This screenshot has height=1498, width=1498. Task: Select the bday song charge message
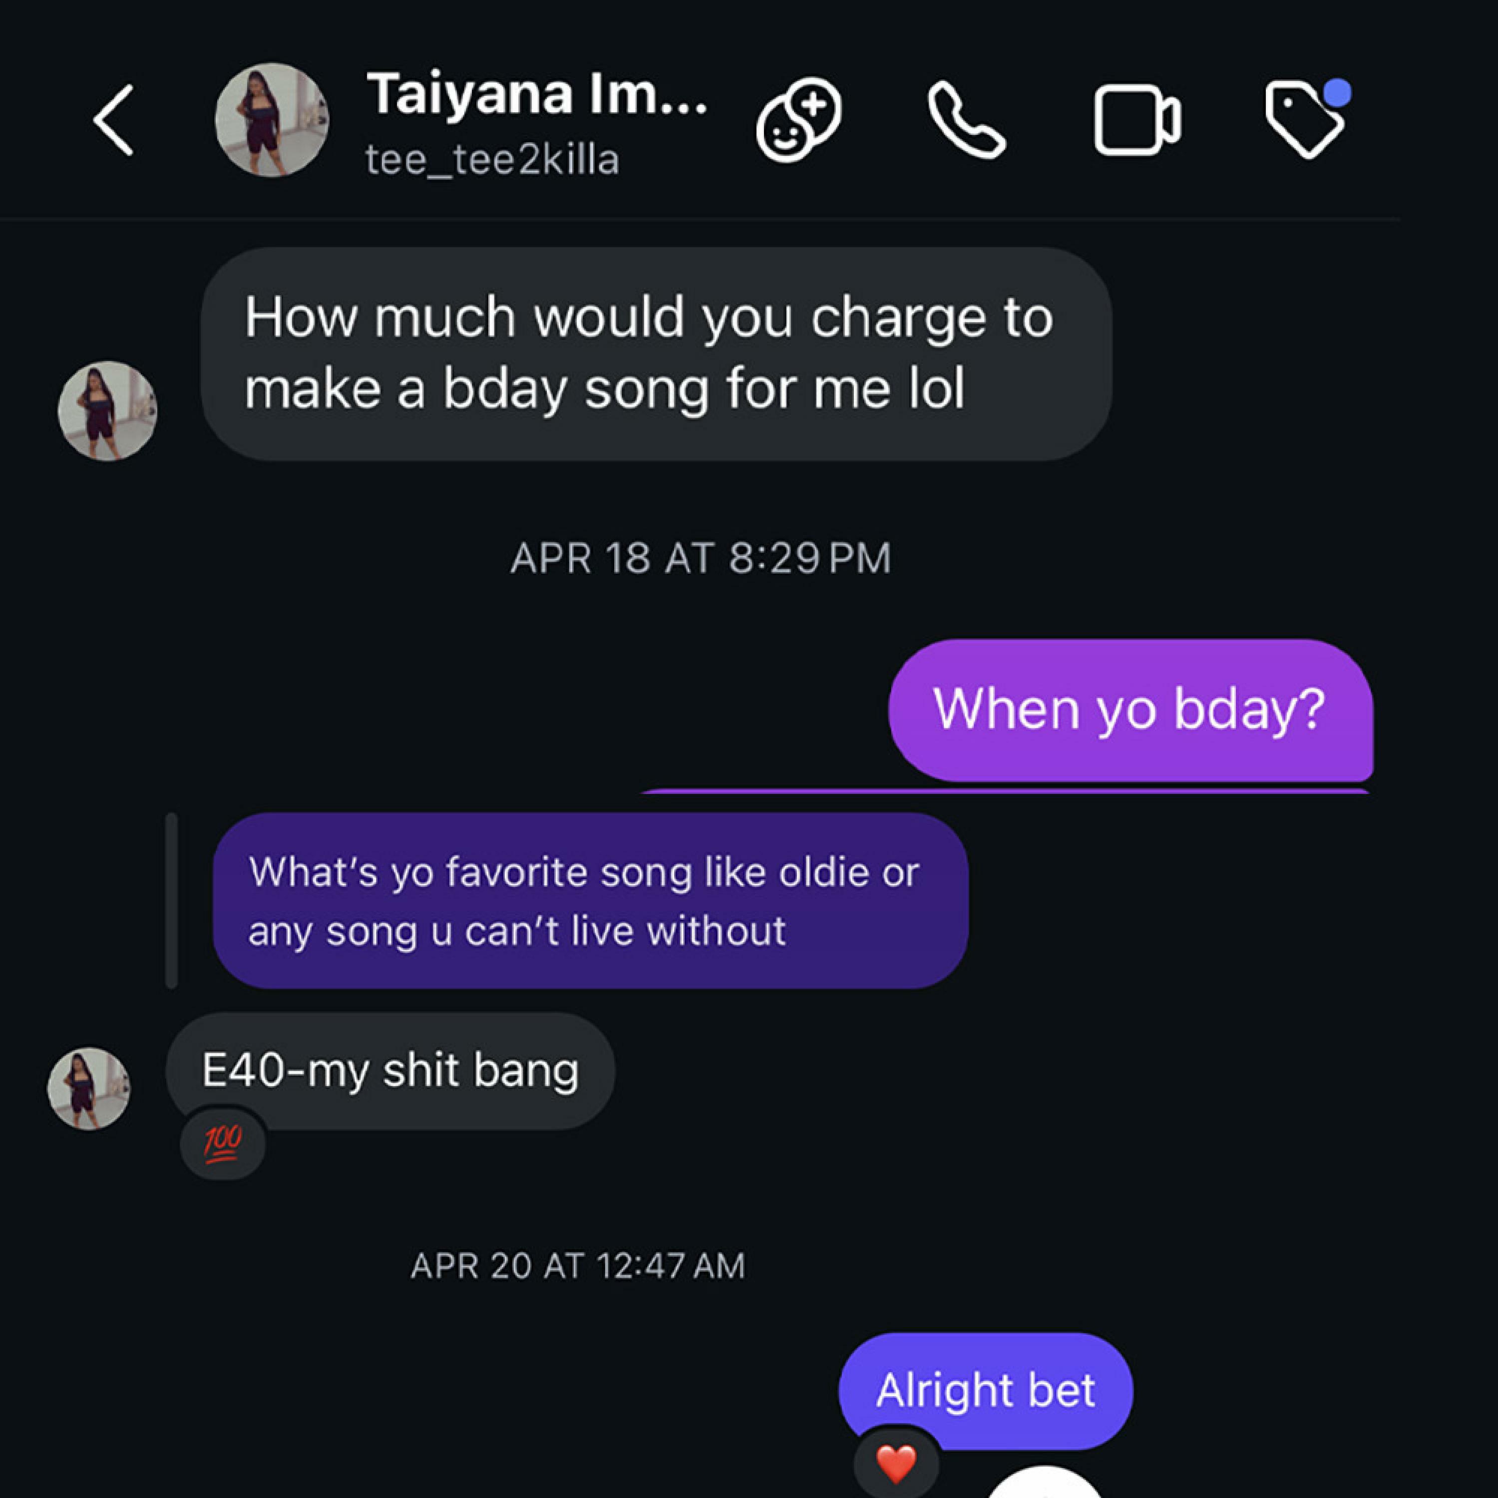pos(656,354)
